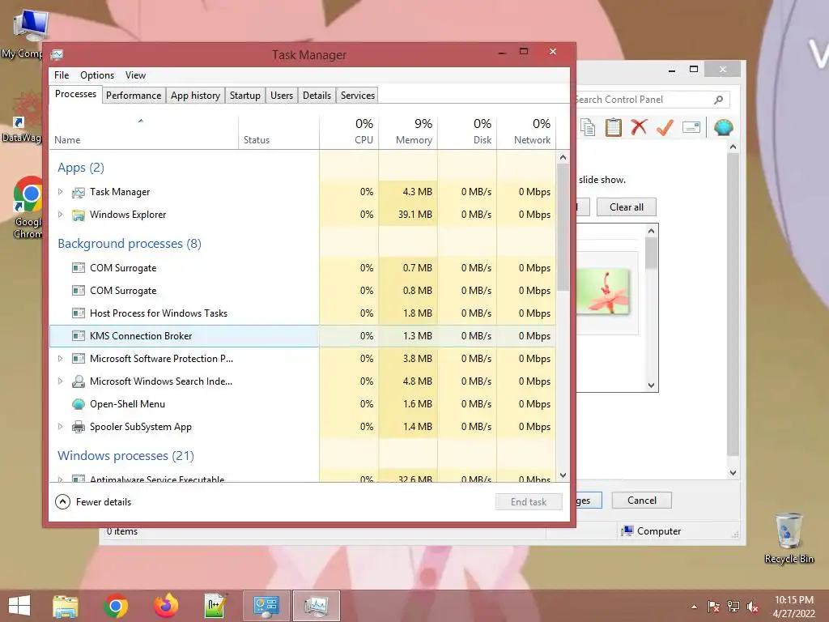Click the Background processes (8) group heading
The width and height of the screenshot is (829, 622).
130,244
